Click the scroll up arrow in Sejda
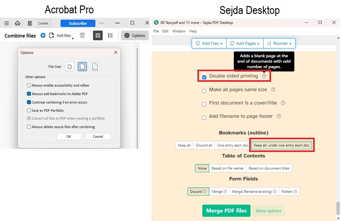 click(x=338, y=38)
